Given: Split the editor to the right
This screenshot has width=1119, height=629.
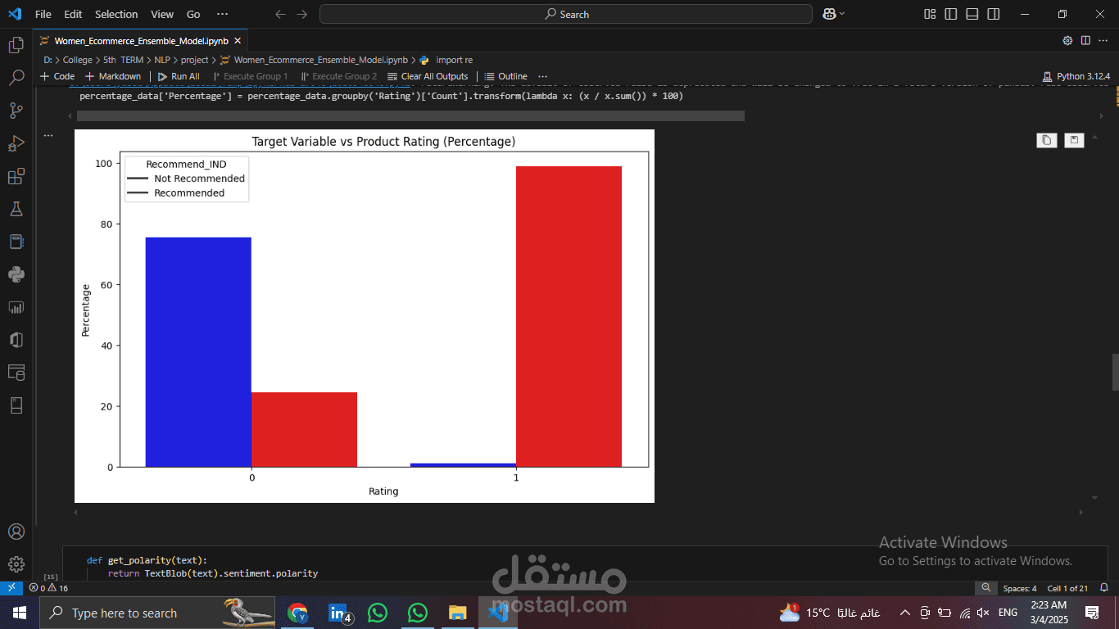Looking at the screenshot, I should click(1085, 40).
